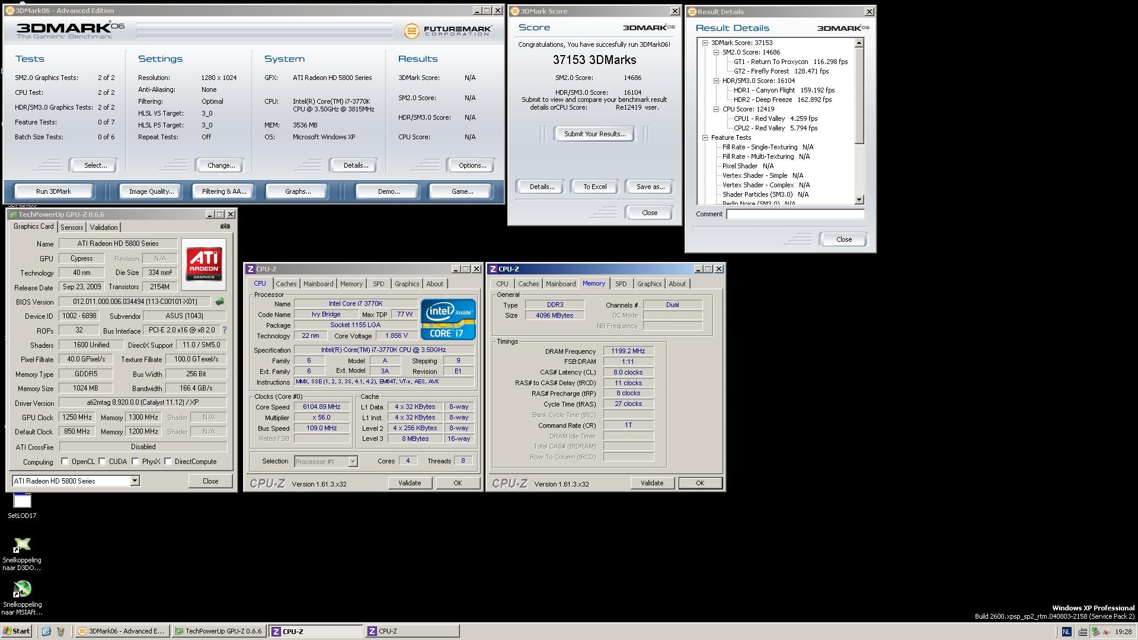1138x640 pixels.
Task: Collapse the Feature Tests tree node
Action: click(705, 137)
